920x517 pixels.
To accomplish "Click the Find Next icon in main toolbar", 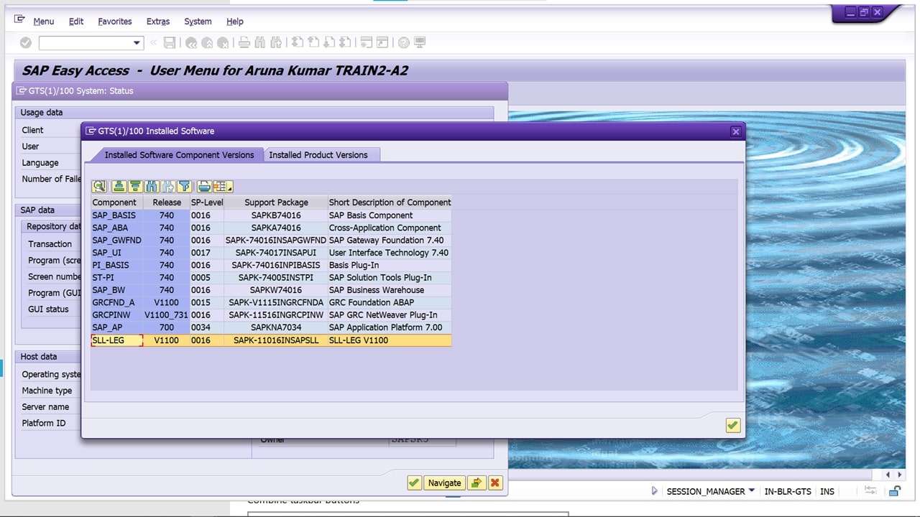I will (275, 43).
